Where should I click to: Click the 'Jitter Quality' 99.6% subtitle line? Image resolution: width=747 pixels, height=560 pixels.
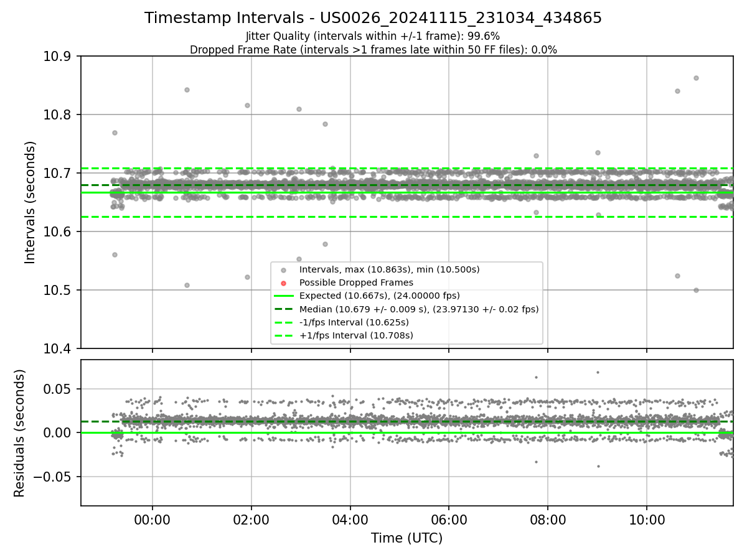click(x=373, y=37)
